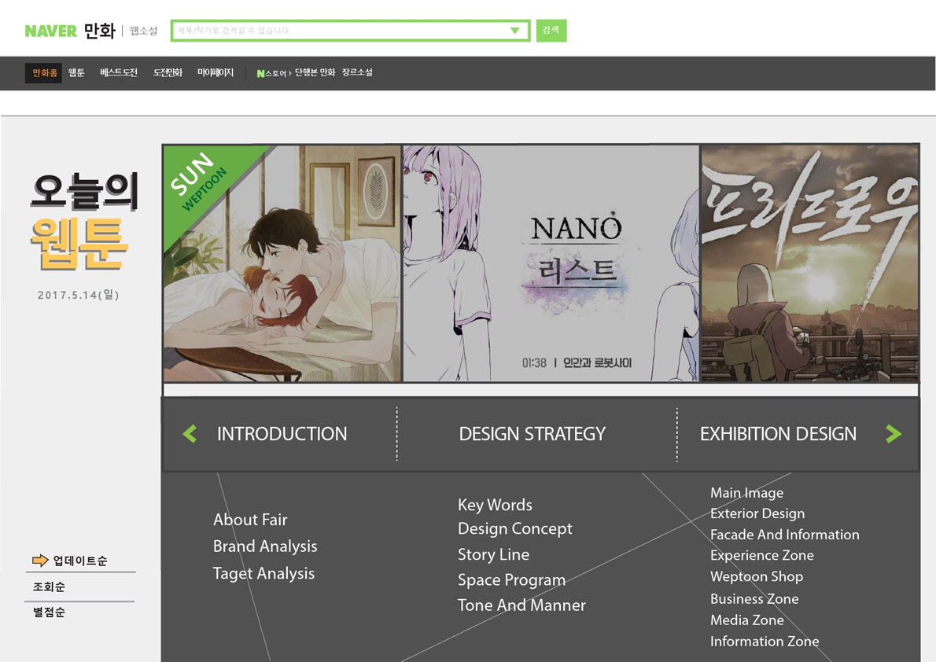Select the INTRODUCTION section tab
936x662 pixels.
282,433
